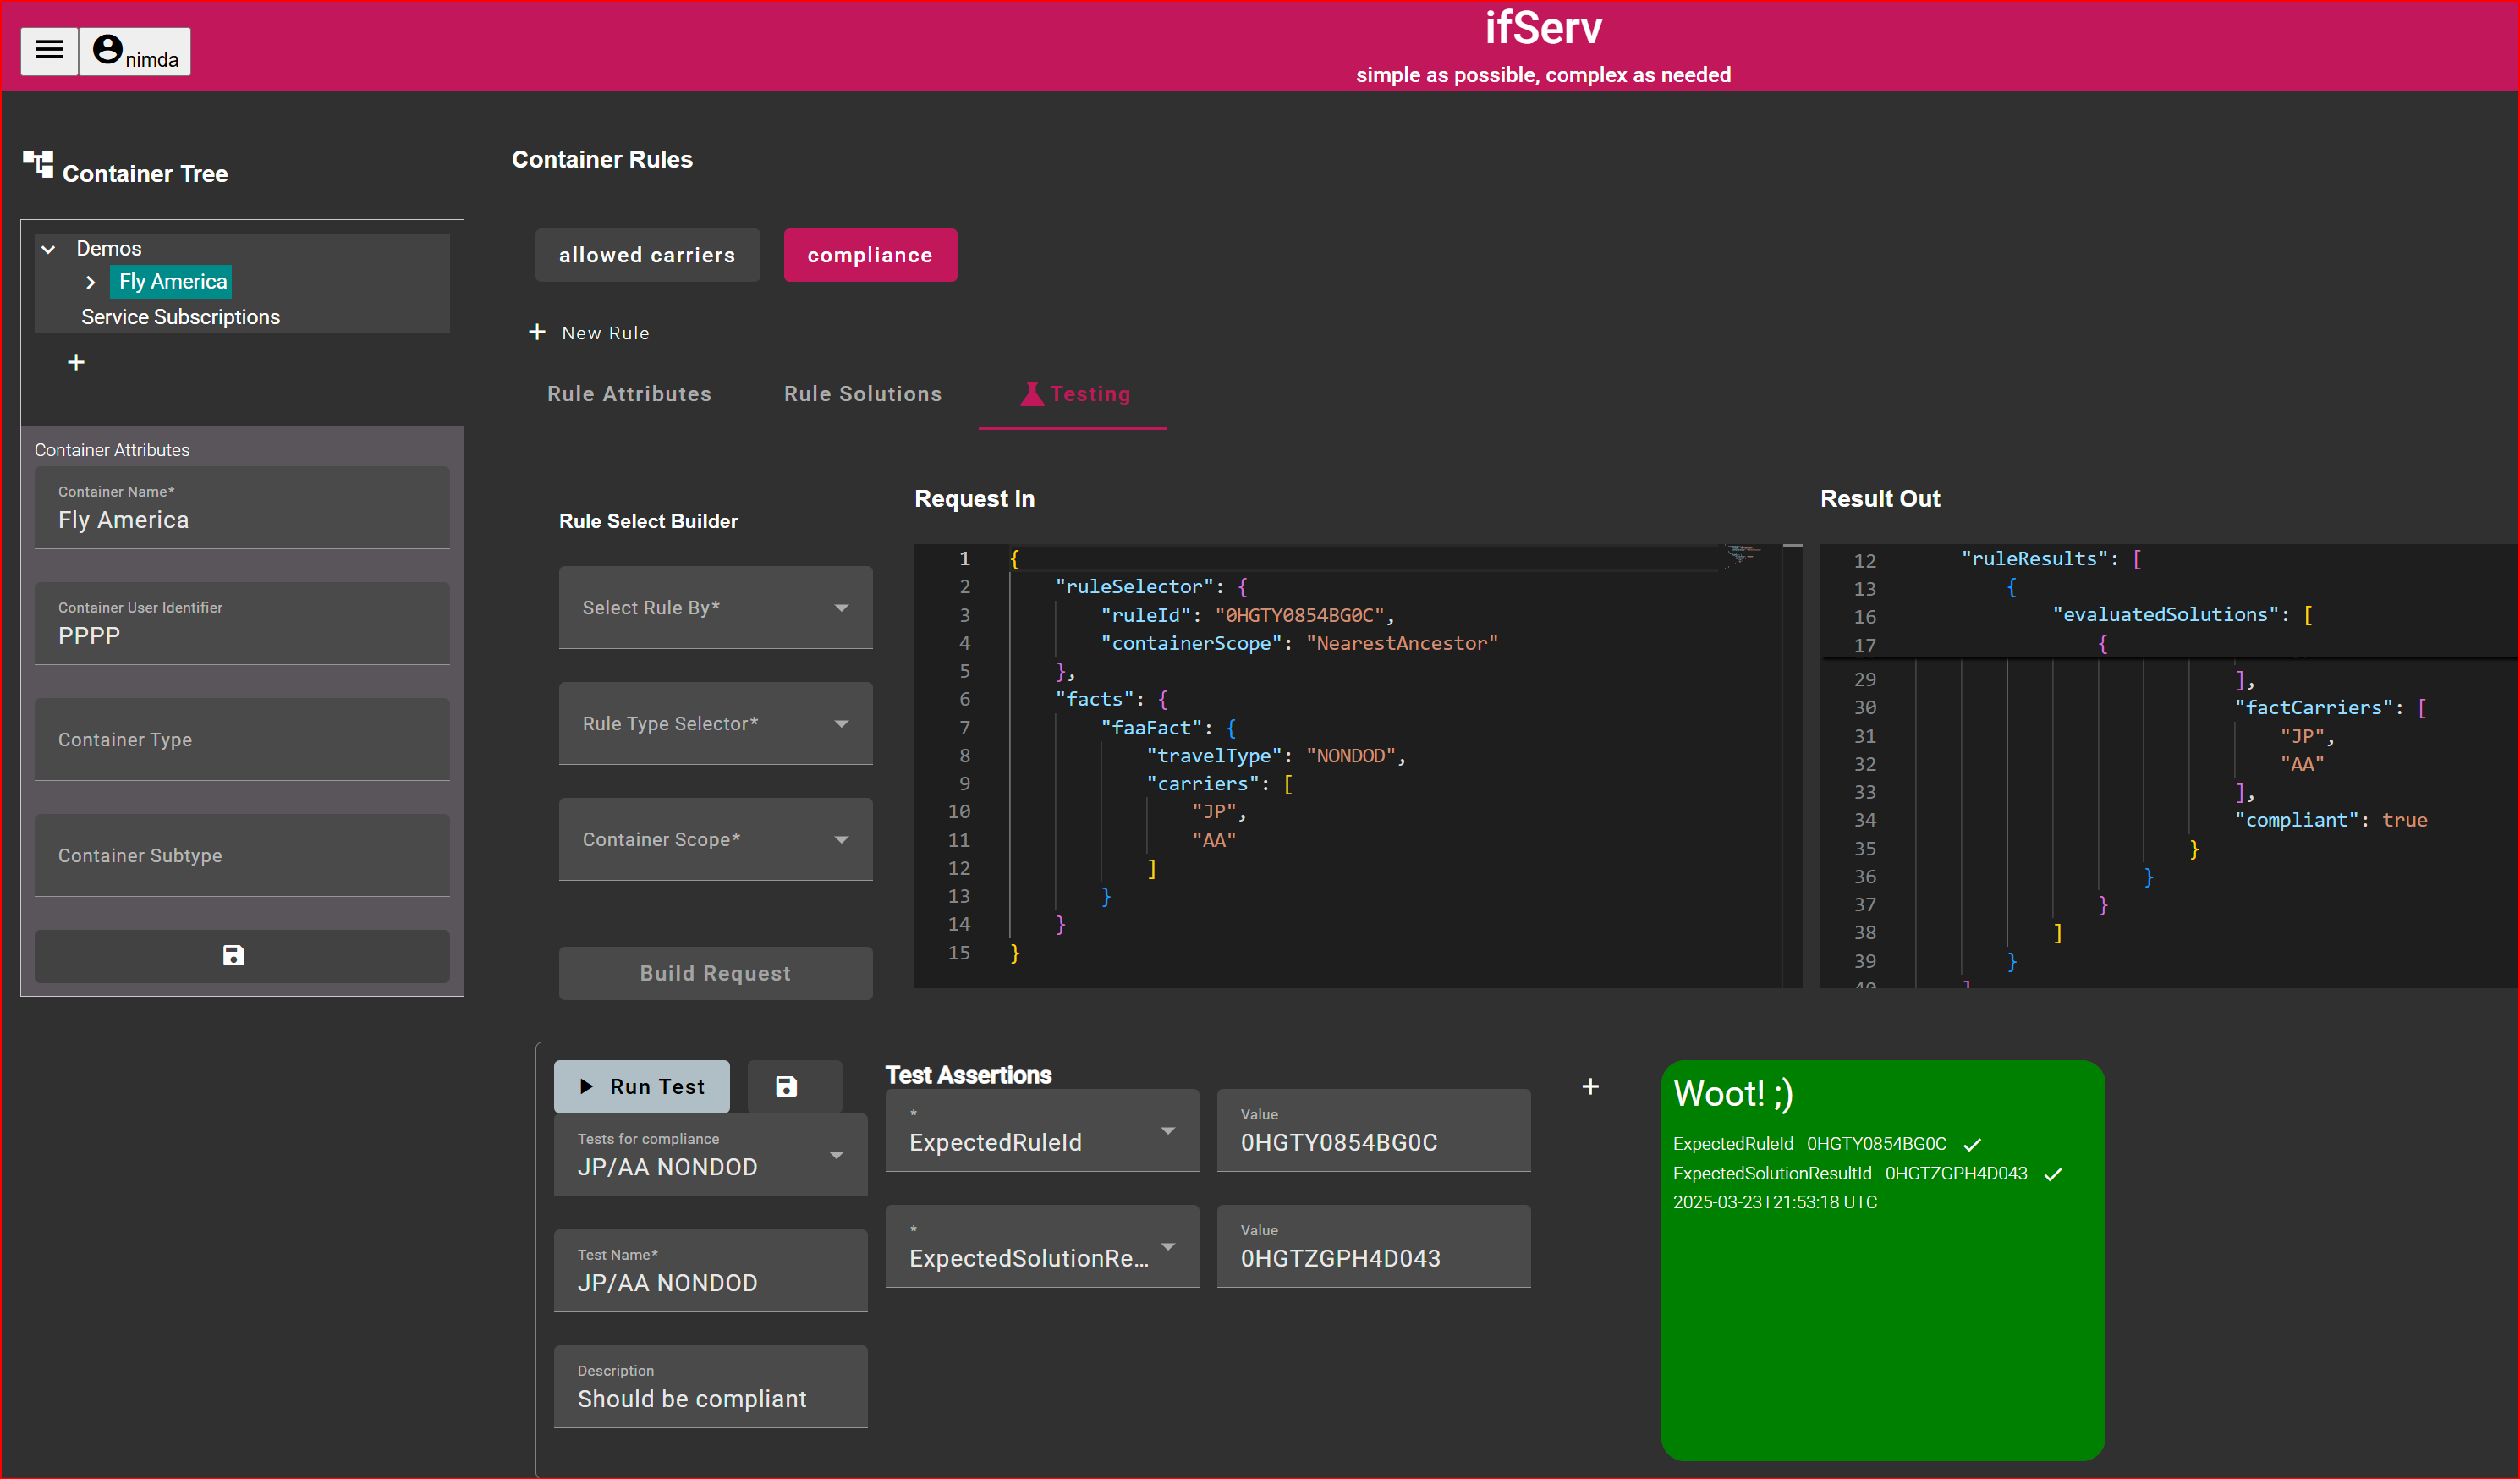Click the New Rule label
Viewport: 2520px width, 1479px height.
[x=605, y=333]
